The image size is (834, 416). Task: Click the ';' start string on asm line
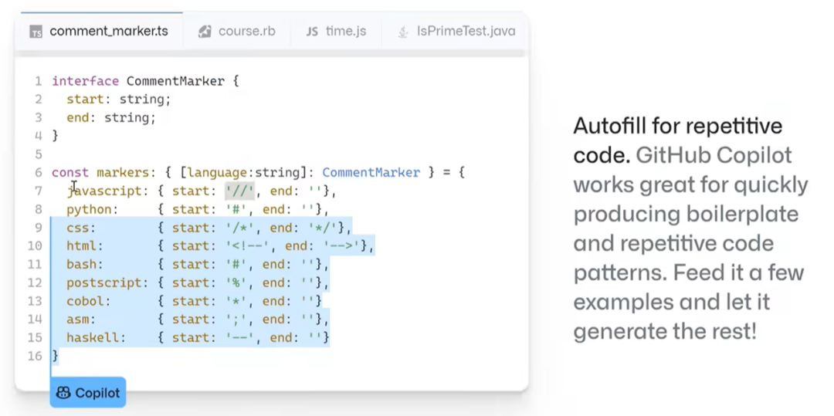[x=236, y=320]
